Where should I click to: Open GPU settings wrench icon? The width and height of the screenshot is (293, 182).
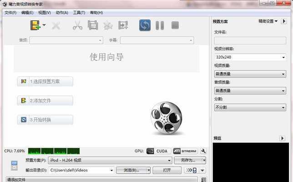pos(203,151)
